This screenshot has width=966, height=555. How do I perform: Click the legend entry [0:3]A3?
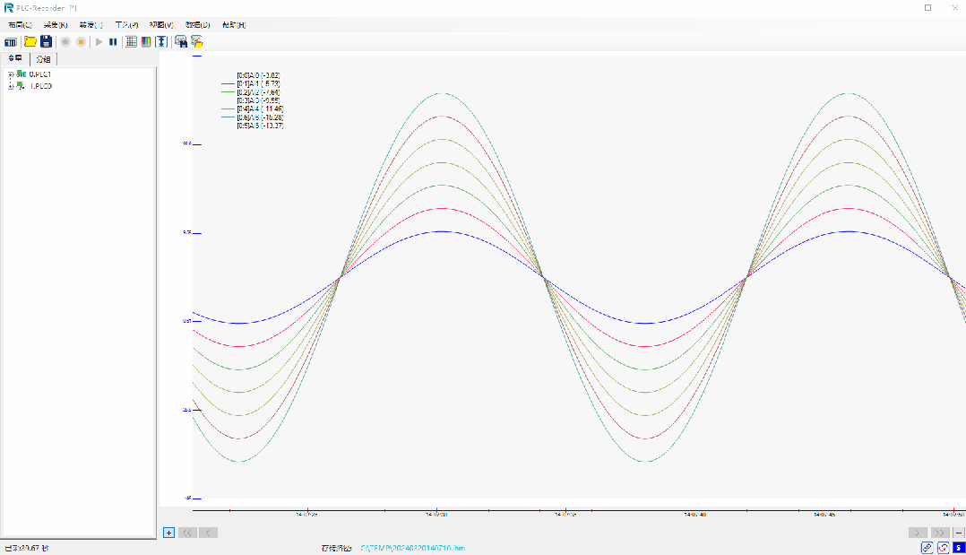pos(259,100)
